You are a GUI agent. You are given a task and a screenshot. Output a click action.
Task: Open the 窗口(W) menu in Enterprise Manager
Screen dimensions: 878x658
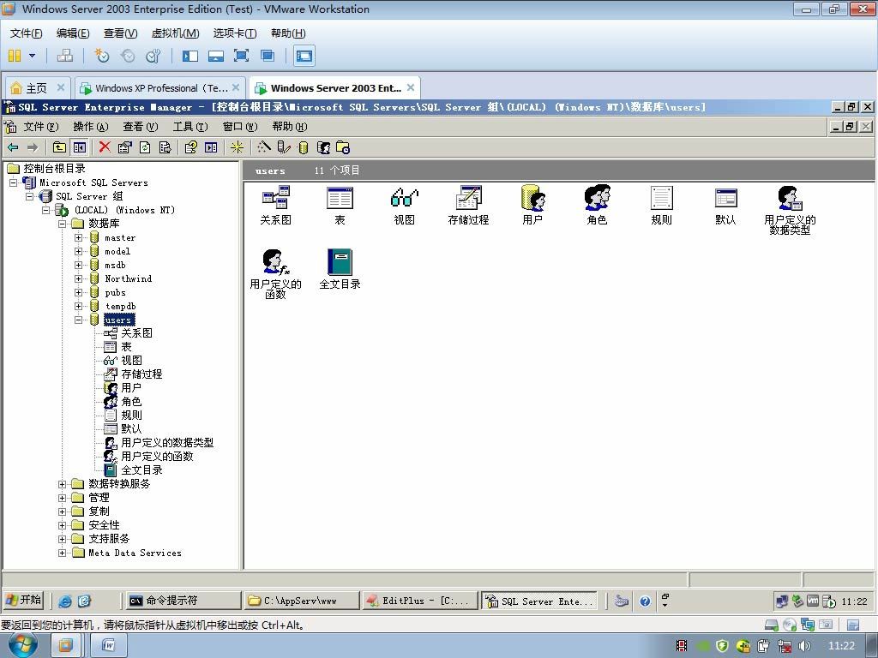240,127
